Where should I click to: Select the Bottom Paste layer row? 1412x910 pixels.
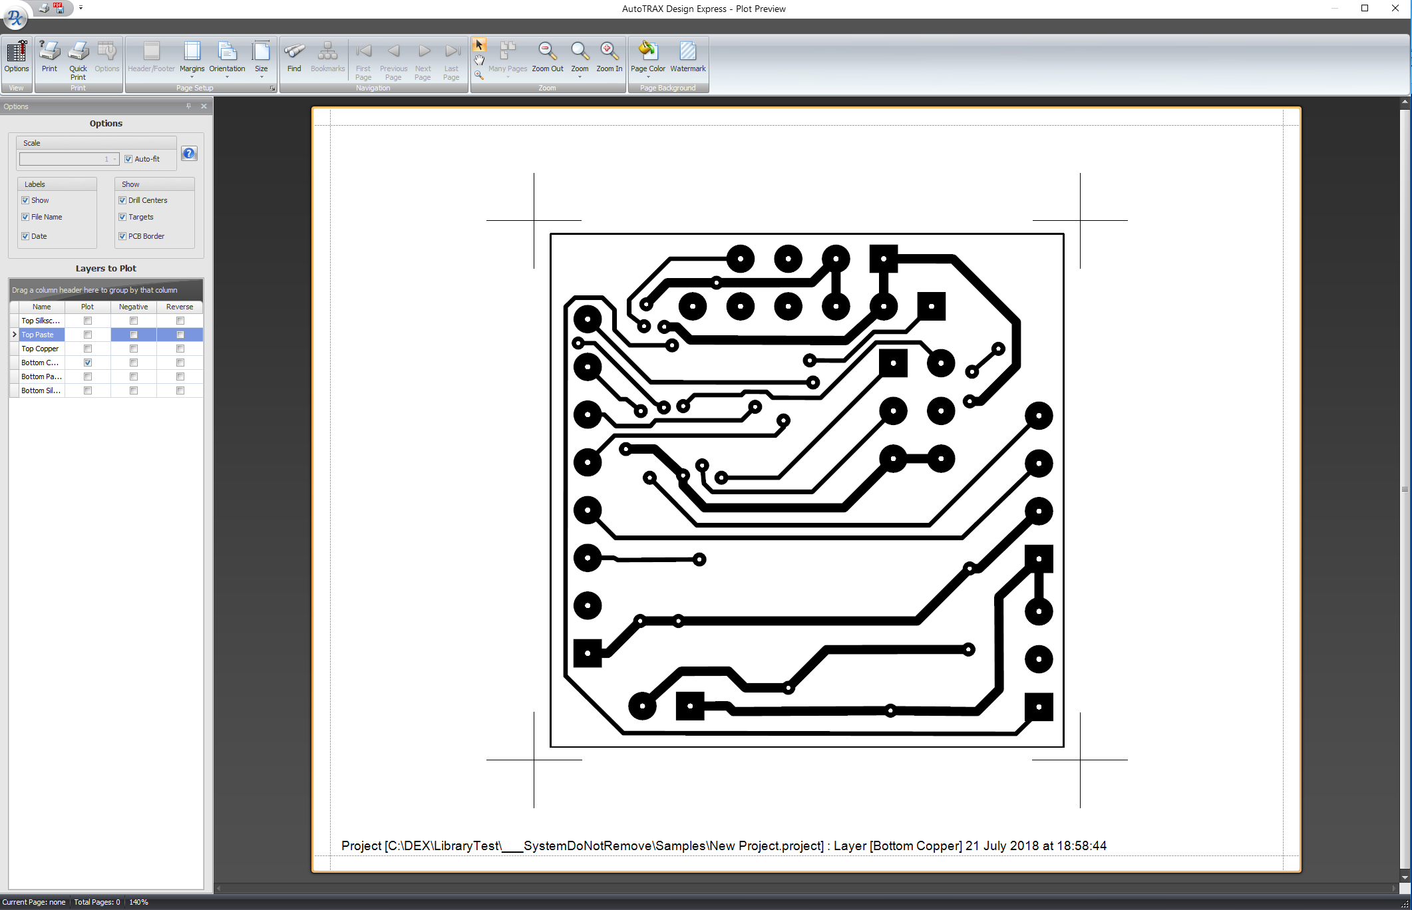[41, 377]
